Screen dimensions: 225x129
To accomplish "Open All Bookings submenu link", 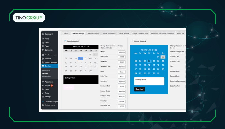I will pos(46,70).
